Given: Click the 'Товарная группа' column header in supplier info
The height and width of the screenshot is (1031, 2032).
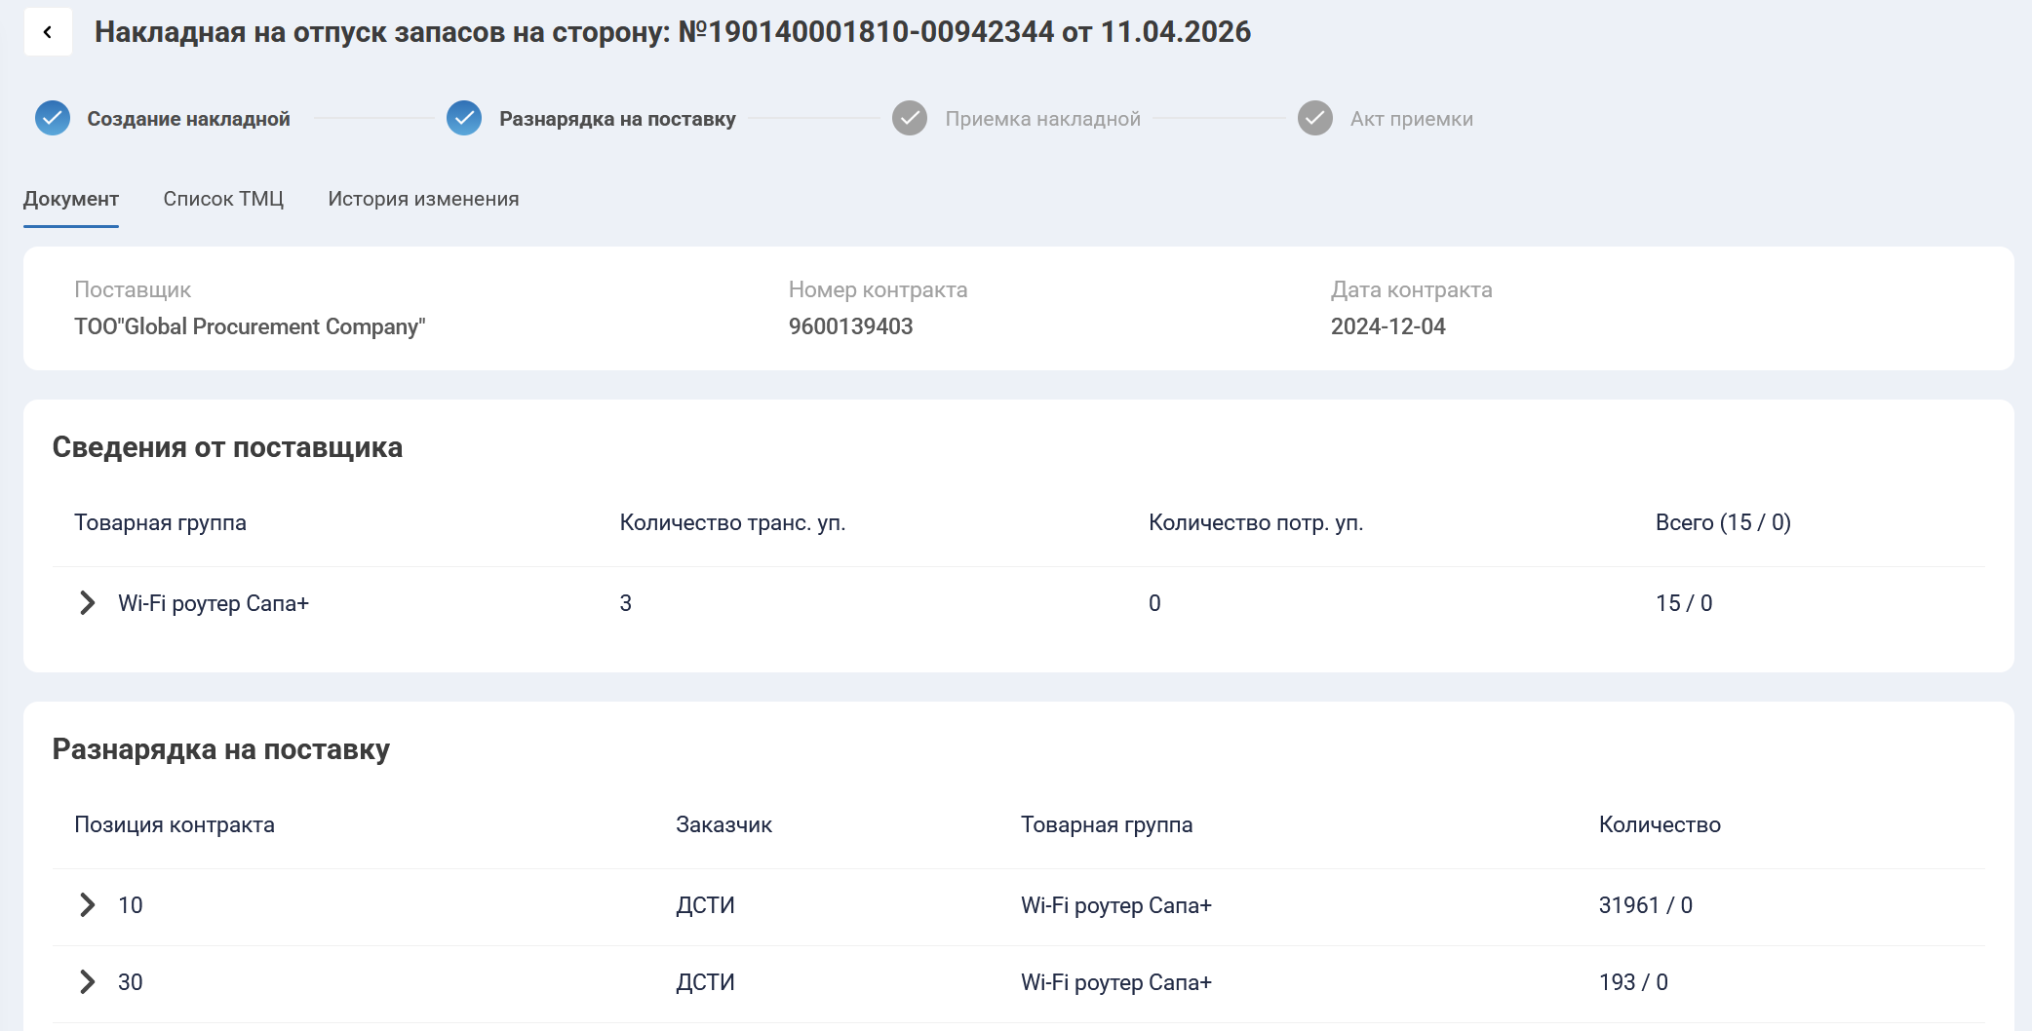Looking at the screenshot, I should pos(160,522).
